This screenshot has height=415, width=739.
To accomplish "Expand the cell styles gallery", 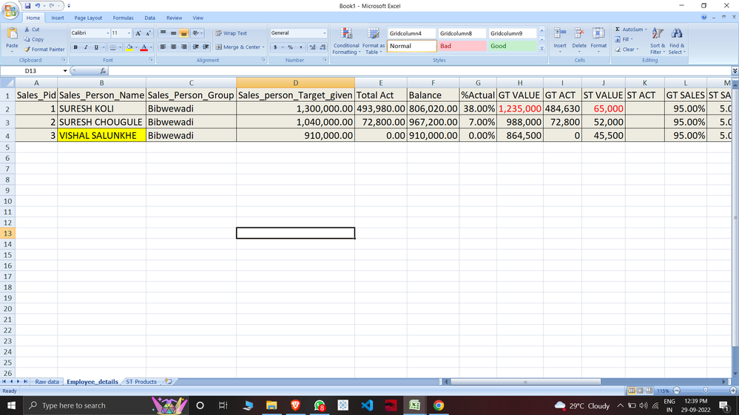I will (541, 49).
